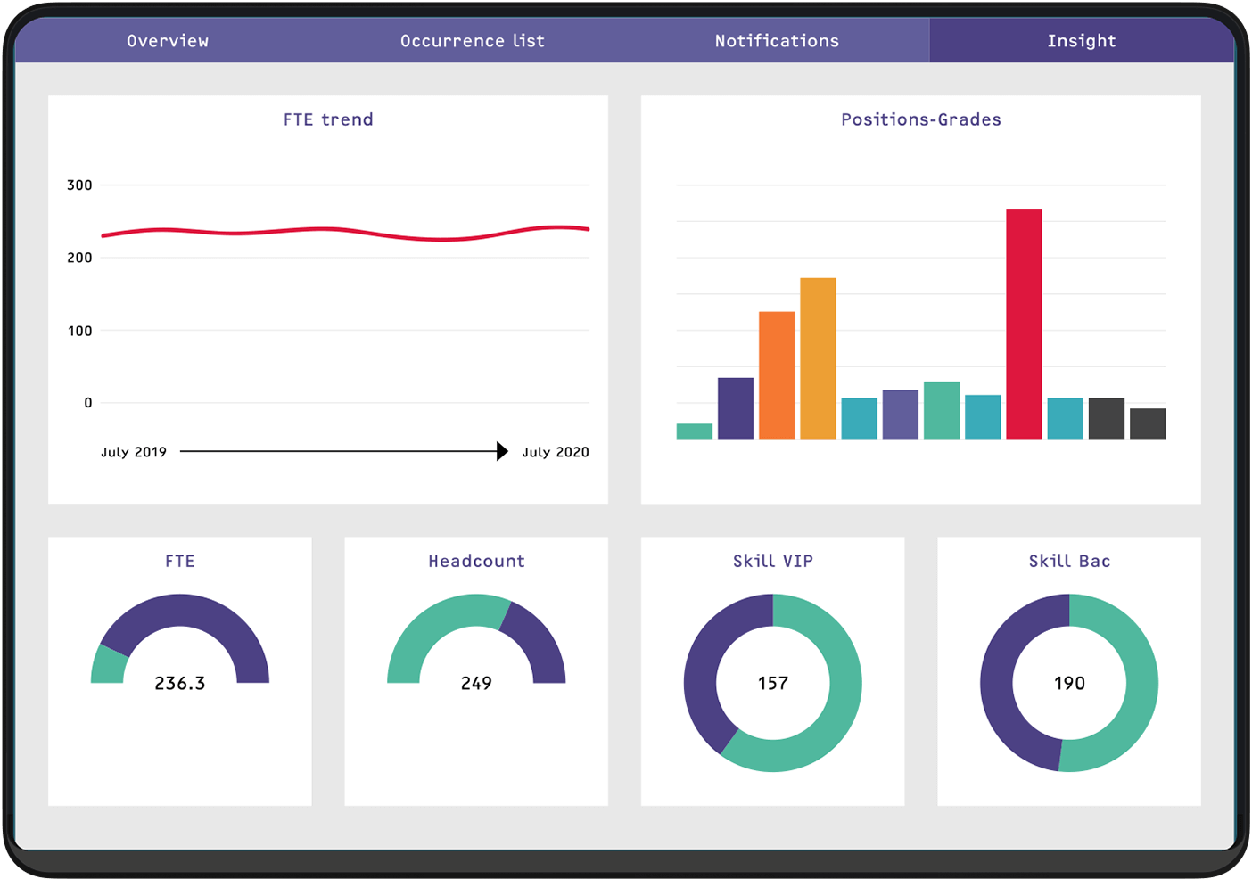Click the orange bar in Positions-Grades

[x=777, y=374]
